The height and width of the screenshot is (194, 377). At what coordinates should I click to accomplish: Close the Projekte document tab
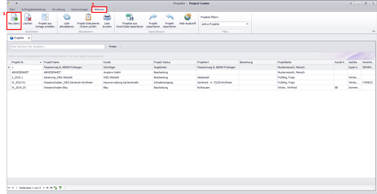coord(29,38)
